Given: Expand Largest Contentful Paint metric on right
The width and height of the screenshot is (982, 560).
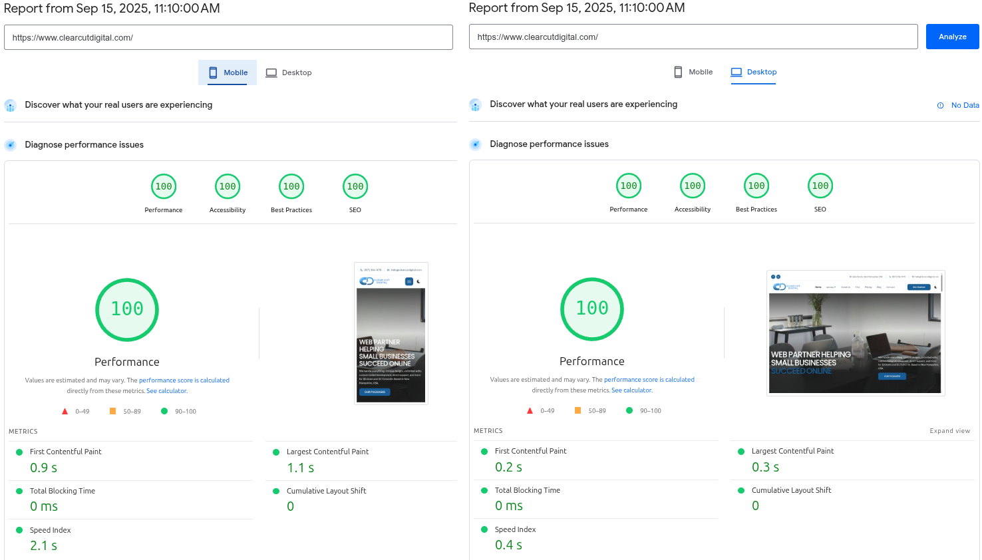Looking at the screenshot, I should 792,451.
